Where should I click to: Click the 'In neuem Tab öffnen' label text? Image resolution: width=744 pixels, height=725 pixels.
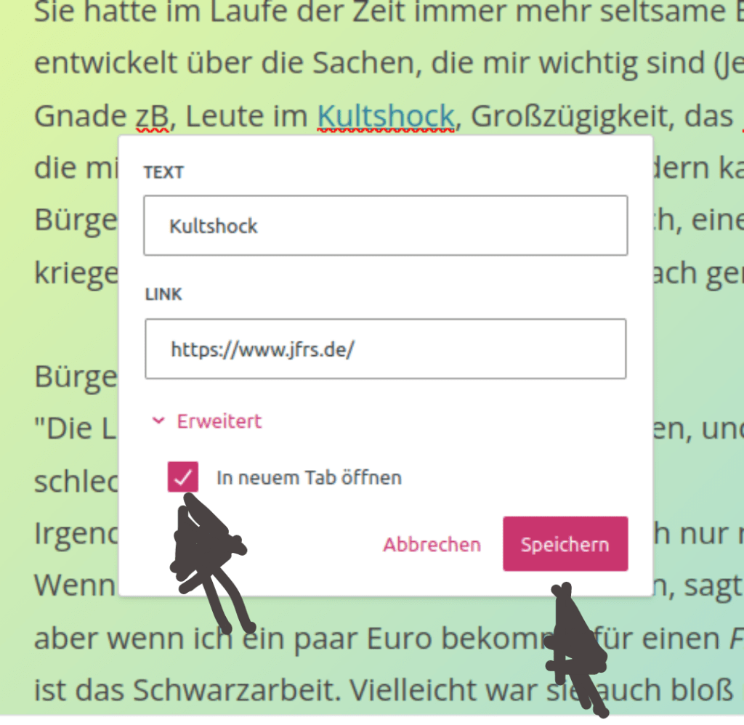coord(309,478)
